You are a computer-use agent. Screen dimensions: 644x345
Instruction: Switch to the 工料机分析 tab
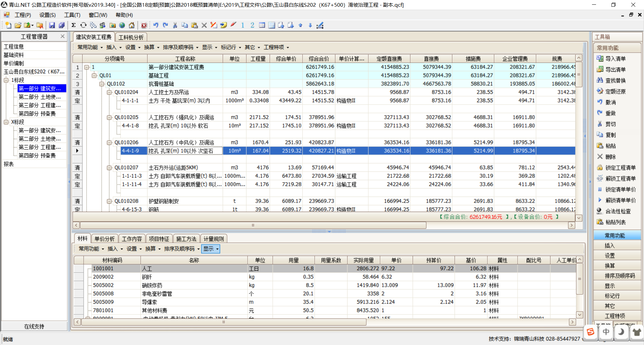click(x=131, y=37)
